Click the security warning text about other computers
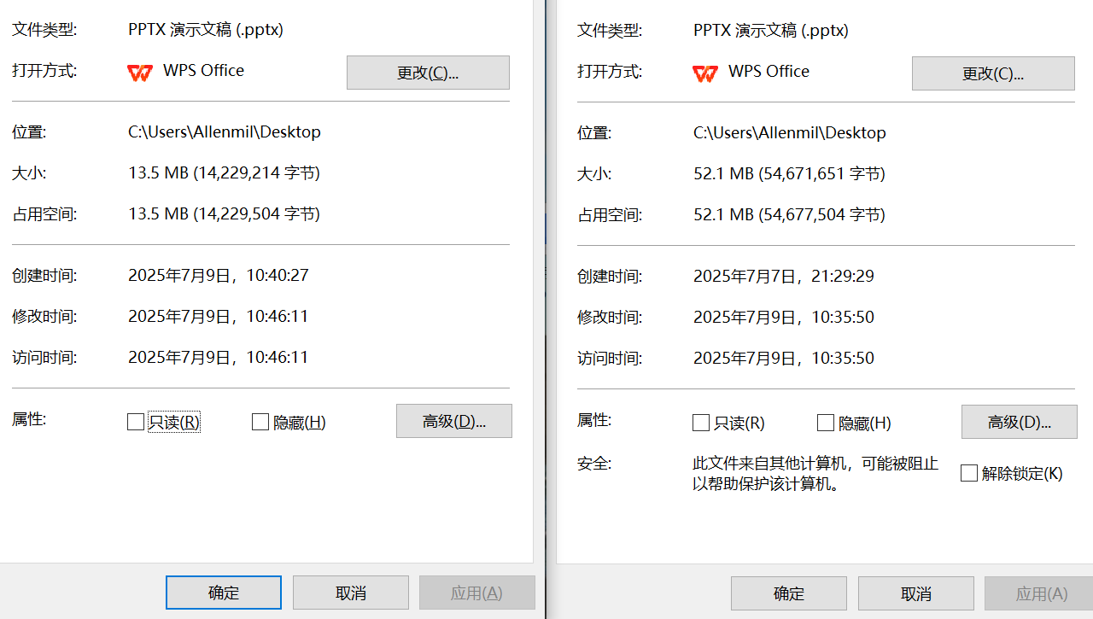The image size is (1093, 619). pos(815,474)
